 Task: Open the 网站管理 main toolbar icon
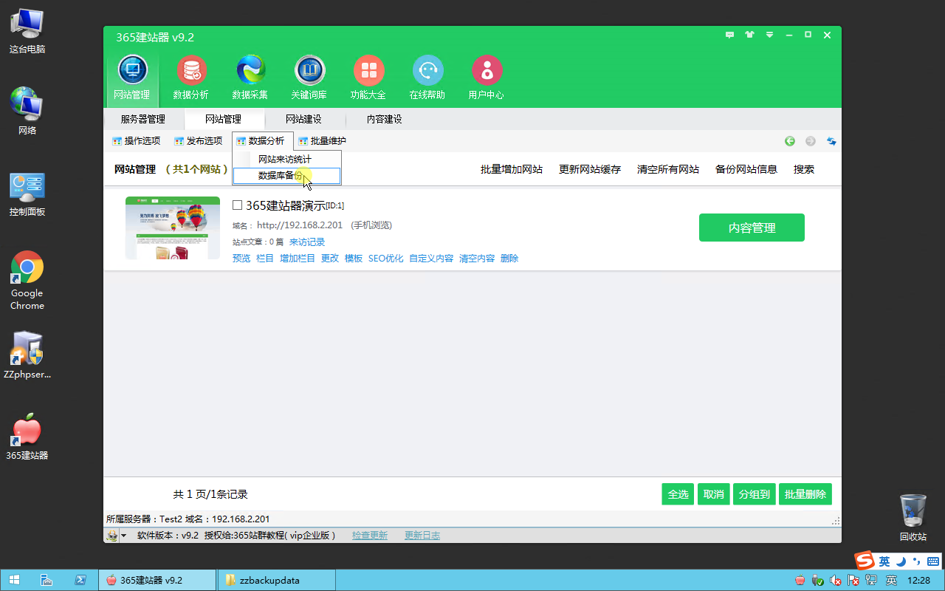pos(132,78)
